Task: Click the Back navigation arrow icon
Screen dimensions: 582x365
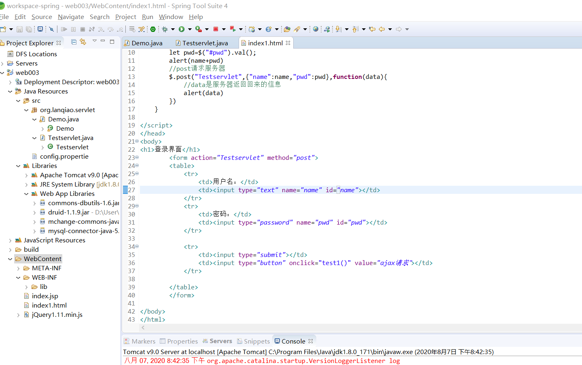Action: click(382, 29)
